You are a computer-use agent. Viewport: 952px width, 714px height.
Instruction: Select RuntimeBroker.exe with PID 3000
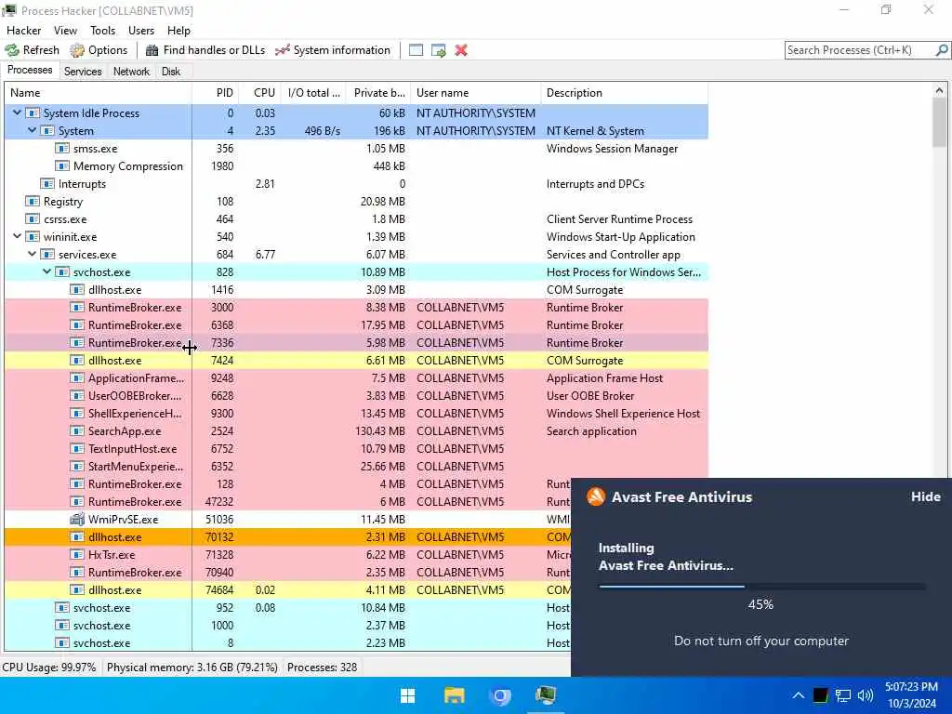click(356, 307)
